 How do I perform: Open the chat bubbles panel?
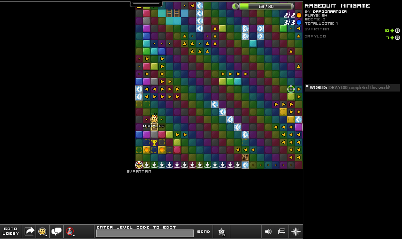(x=56, y=231)
